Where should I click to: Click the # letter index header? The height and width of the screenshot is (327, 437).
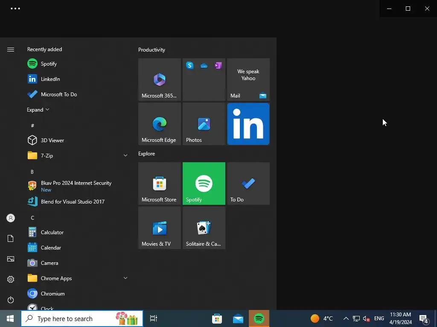point(32,126)
